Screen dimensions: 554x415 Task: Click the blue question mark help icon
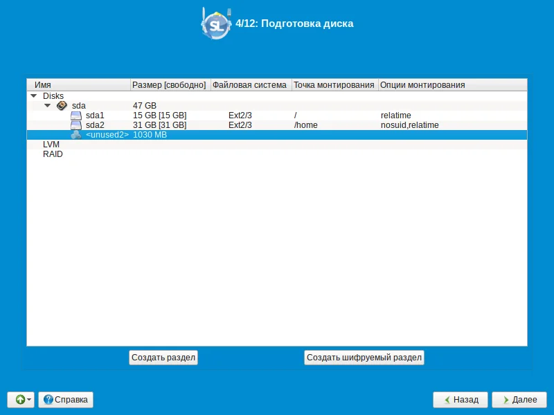tap(48, 400)
